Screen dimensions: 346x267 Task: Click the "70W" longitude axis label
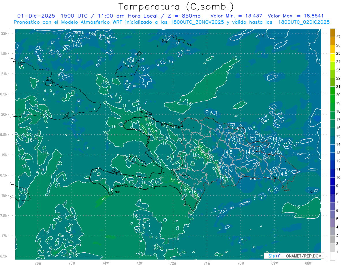click(240, 263)
